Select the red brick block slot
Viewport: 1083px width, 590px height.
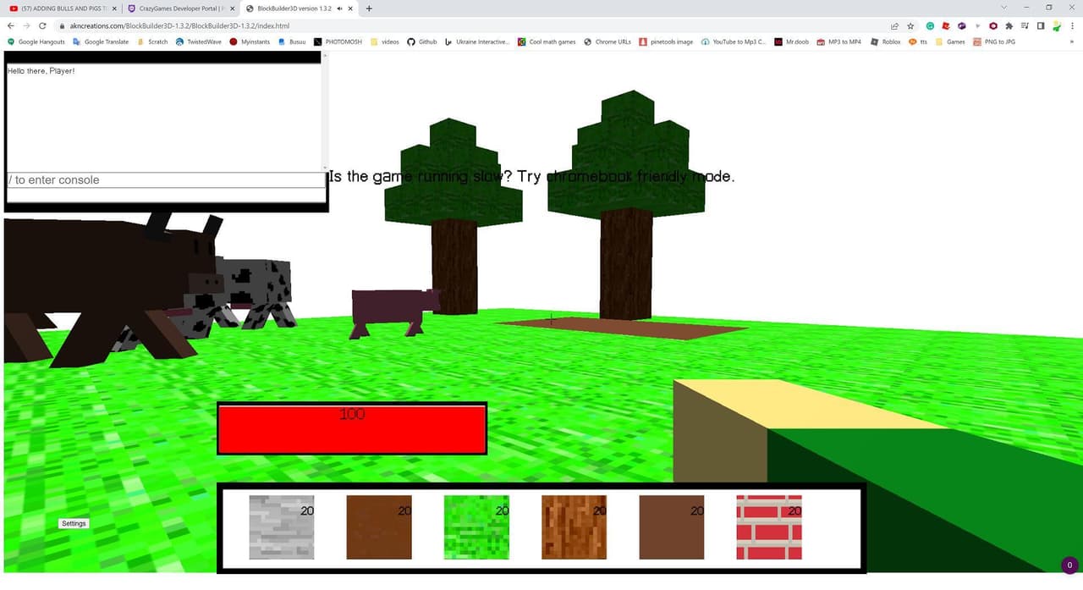[x=769, y=527]
